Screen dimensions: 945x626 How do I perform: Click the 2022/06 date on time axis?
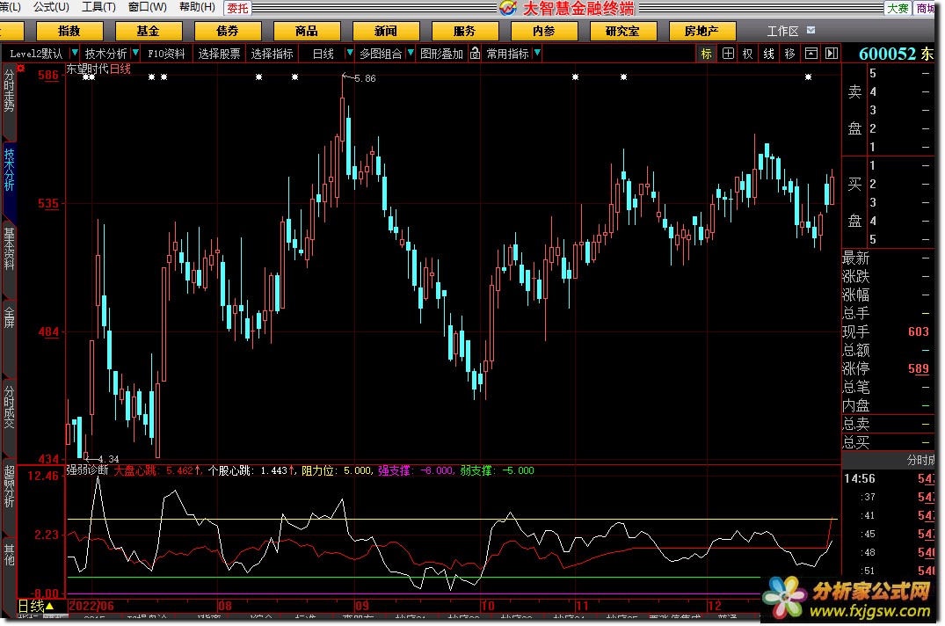click(x=91, y=606)
